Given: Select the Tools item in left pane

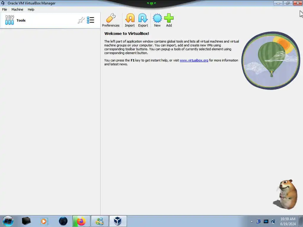Looking at the screenshot, I should 50,20.
